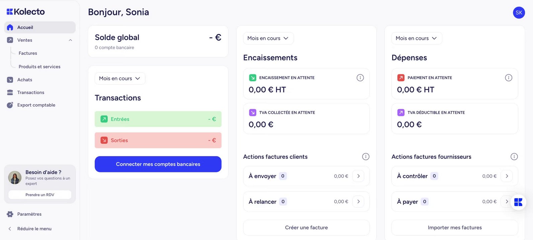This screenshot has height=240, width=533.
Task: Open the Achats menu item
Action: click(25, 80)
